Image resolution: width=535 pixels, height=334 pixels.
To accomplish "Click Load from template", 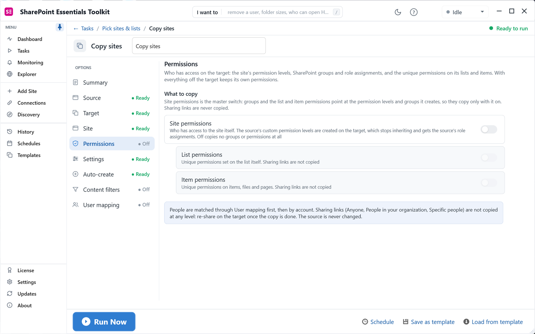I will pos(493,322).
